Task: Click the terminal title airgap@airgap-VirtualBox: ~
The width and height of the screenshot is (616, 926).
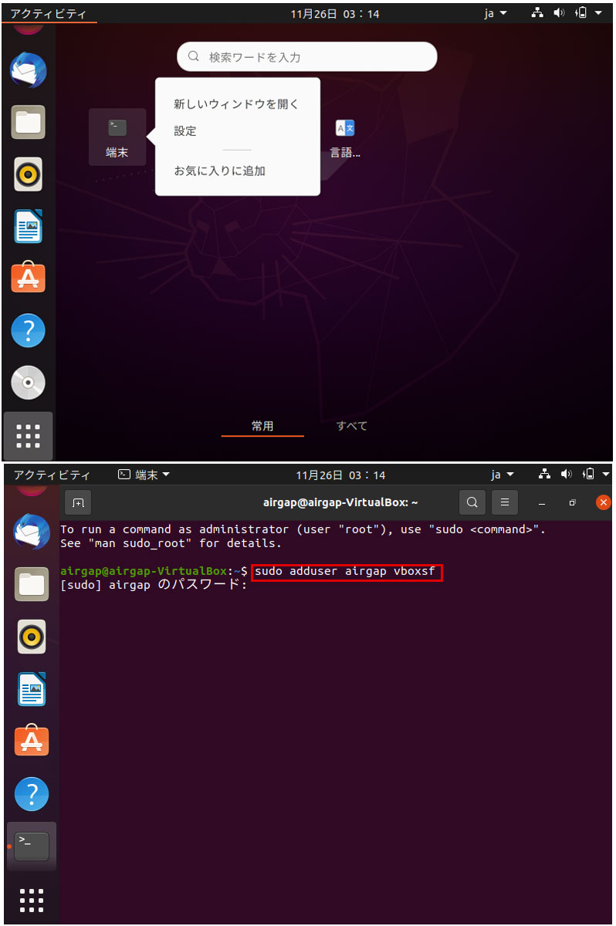Action: click(x=340, y=502)
